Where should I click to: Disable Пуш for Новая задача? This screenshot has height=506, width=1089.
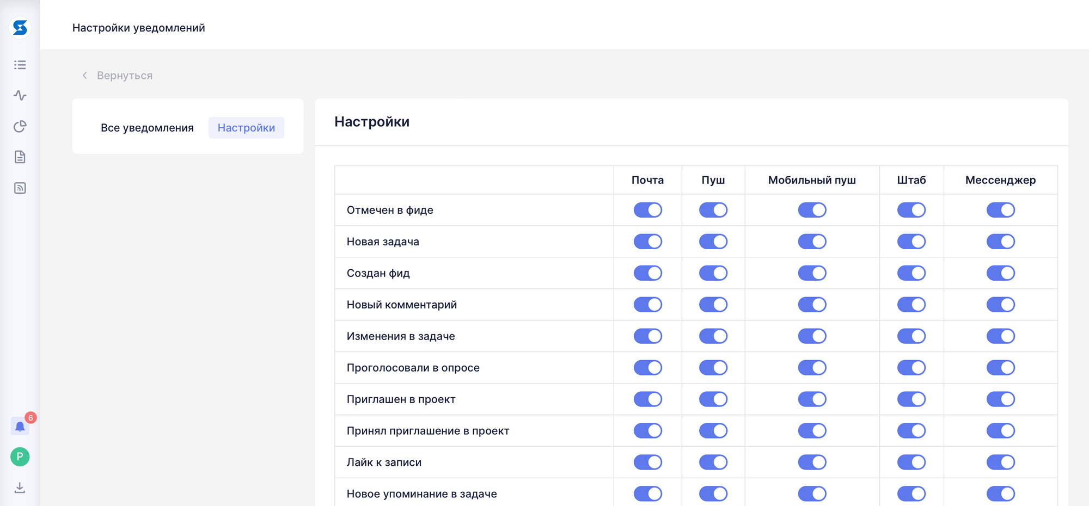pyautogui.click(x=713, y=242)
